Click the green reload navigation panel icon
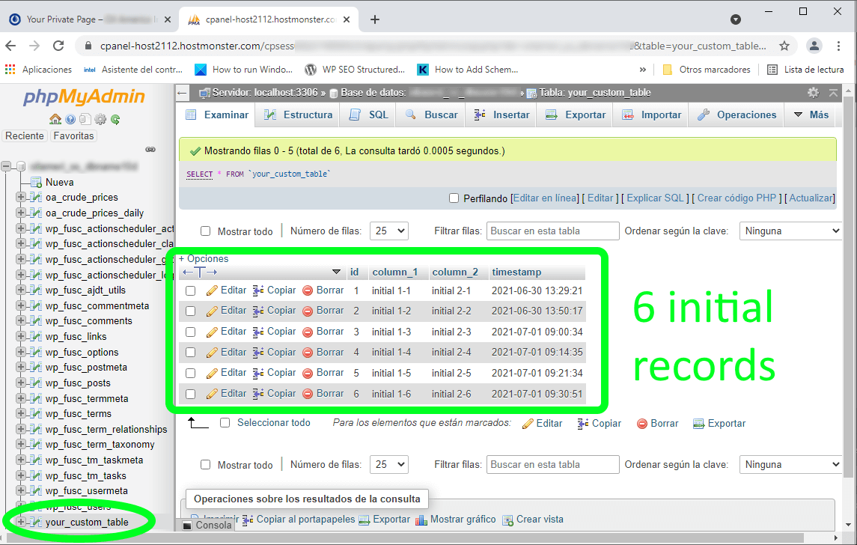This screenshot has width=857, height=545. (115, 119)
